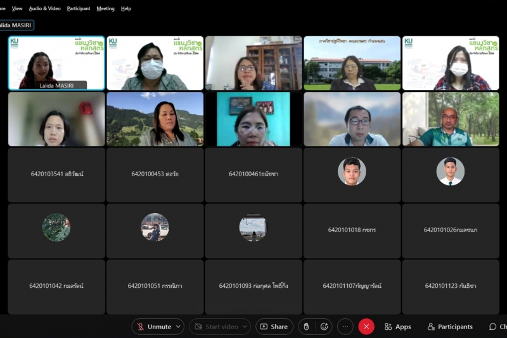Open the Participant menu

[79, 9]
